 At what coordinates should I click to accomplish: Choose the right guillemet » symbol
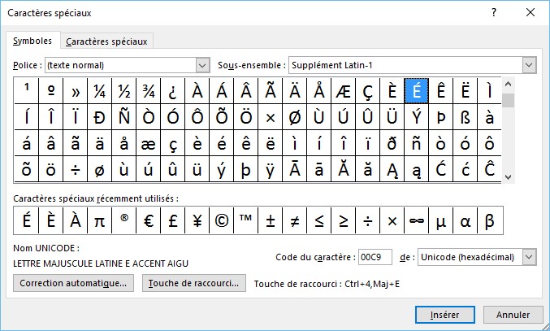76,91
